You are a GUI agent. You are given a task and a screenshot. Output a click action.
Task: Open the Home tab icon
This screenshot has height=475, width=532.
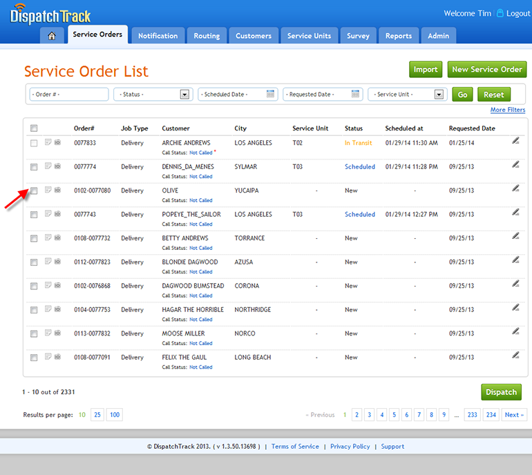pos(52,36)
